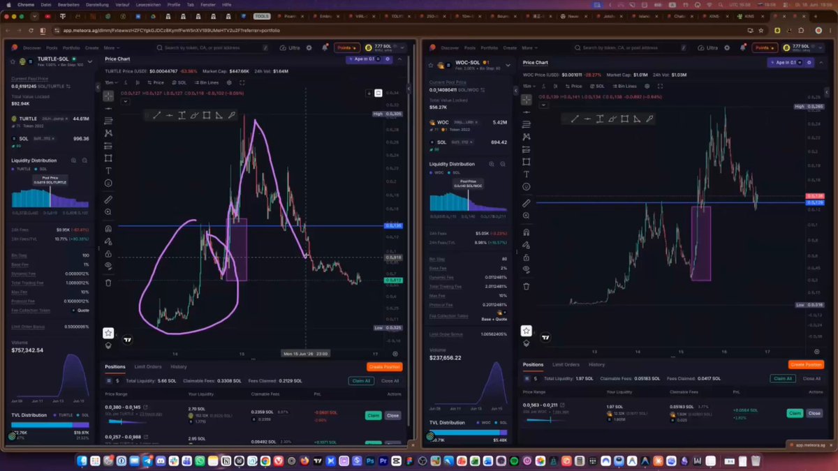Open Pools nav item in WOC-SOL window
Viewport: 838px width, 471px height.
471,47
